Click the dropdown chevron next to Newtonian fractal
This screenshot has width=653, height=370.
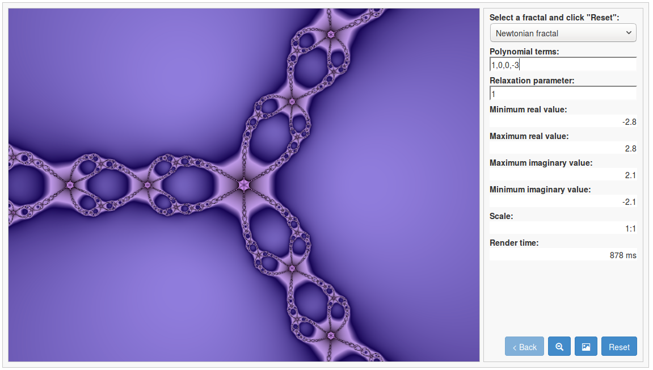629,32
